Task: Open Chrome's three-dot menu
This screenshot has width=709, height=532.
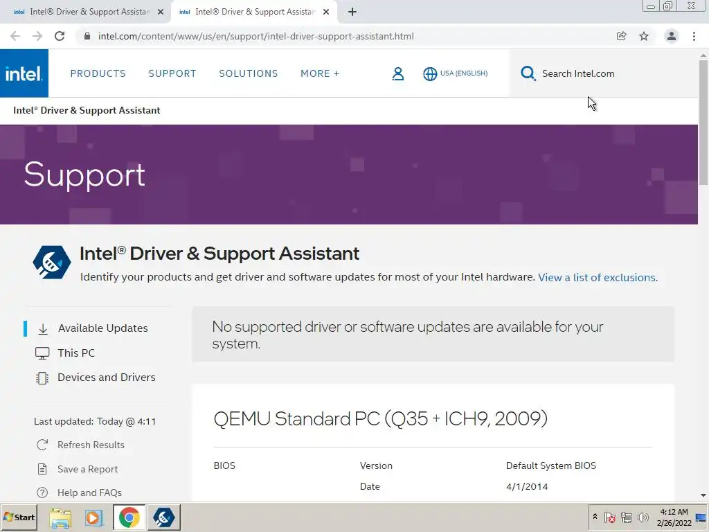Action: click(x=694, y=36)
